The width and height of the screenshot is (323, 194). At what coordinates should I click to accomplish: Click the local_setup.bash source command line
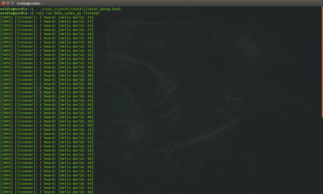click(60, 9)
